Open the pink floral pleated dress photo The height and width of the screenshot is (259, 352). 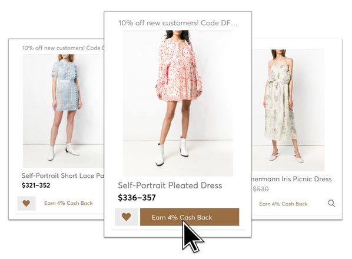[178, 103]
